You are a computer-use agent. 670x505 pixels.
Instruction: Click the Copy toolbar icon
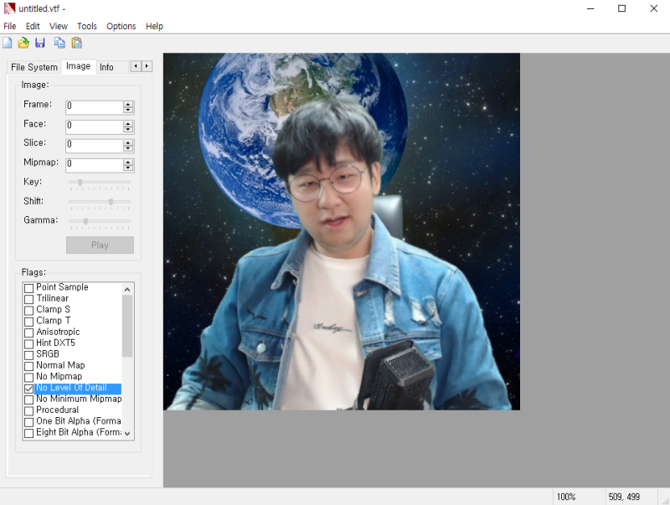pos(59,43)
